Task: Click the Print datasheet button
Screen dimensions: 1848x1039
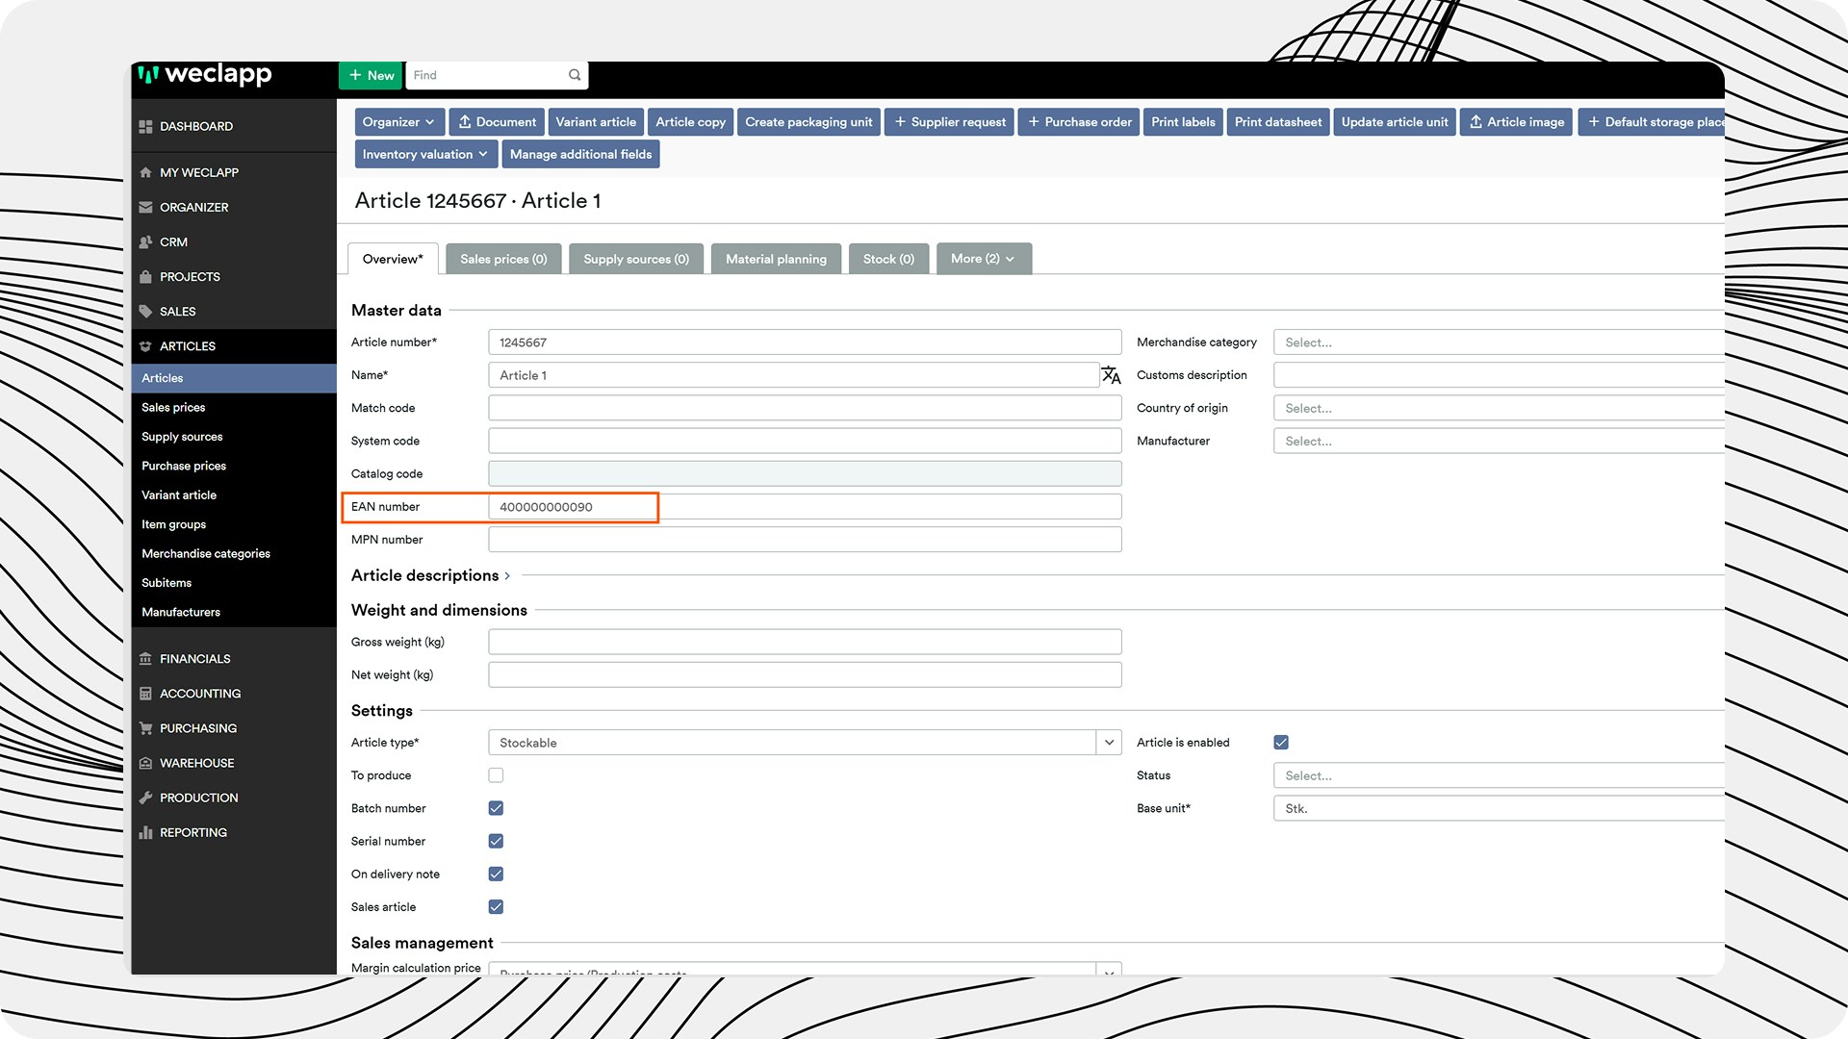Action: click(1278, 122)
